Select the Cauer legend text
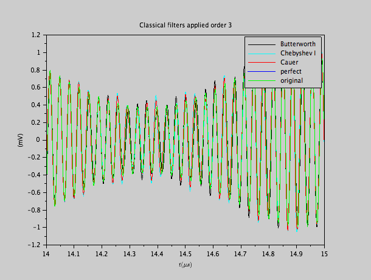 [x=289, y=62]
